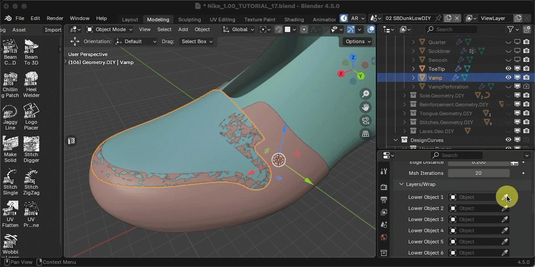The image size is (535, 267).
Task: Toggle visibility of ToeTip object
Action: pos(508,69)
